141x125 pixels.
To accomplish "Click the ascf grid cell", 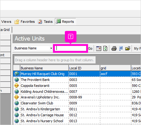I will pos(115,74).
